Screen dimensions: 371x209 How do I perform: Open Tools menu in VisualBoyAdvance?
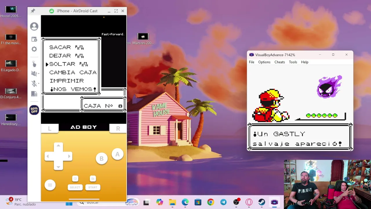[x=293, y=62]
